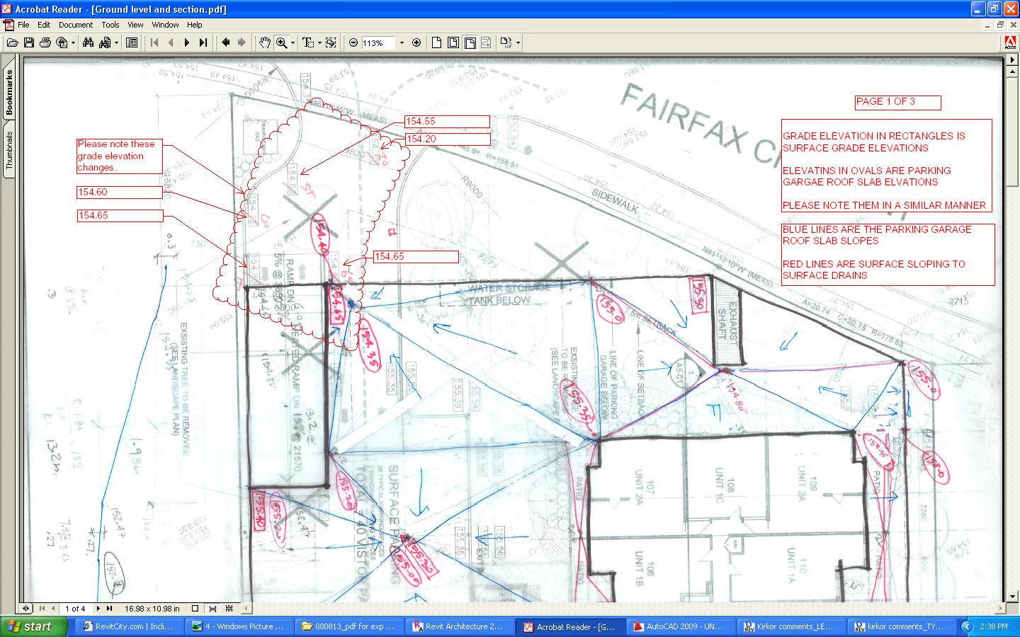Select Continuous Facing layout in status bar

pyautogui.click(x=229, y=608)
